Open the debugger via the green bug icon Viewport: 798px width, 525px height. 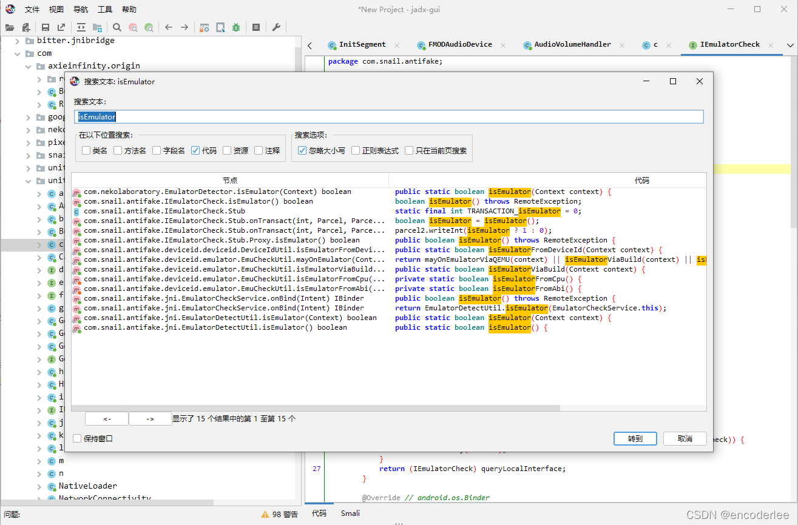pyautogui.click(x=236, y=27)
